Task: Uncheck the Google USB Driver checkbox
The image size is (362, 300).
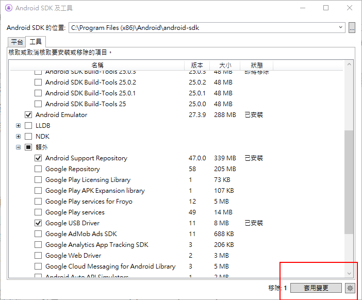Action: [38, 223]
